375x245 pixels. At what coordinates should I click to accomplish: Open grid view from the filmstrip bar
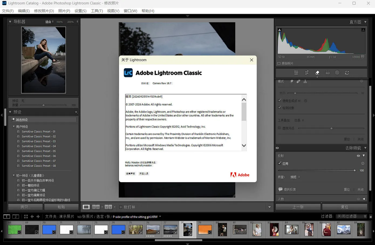(x=26, y=217)
